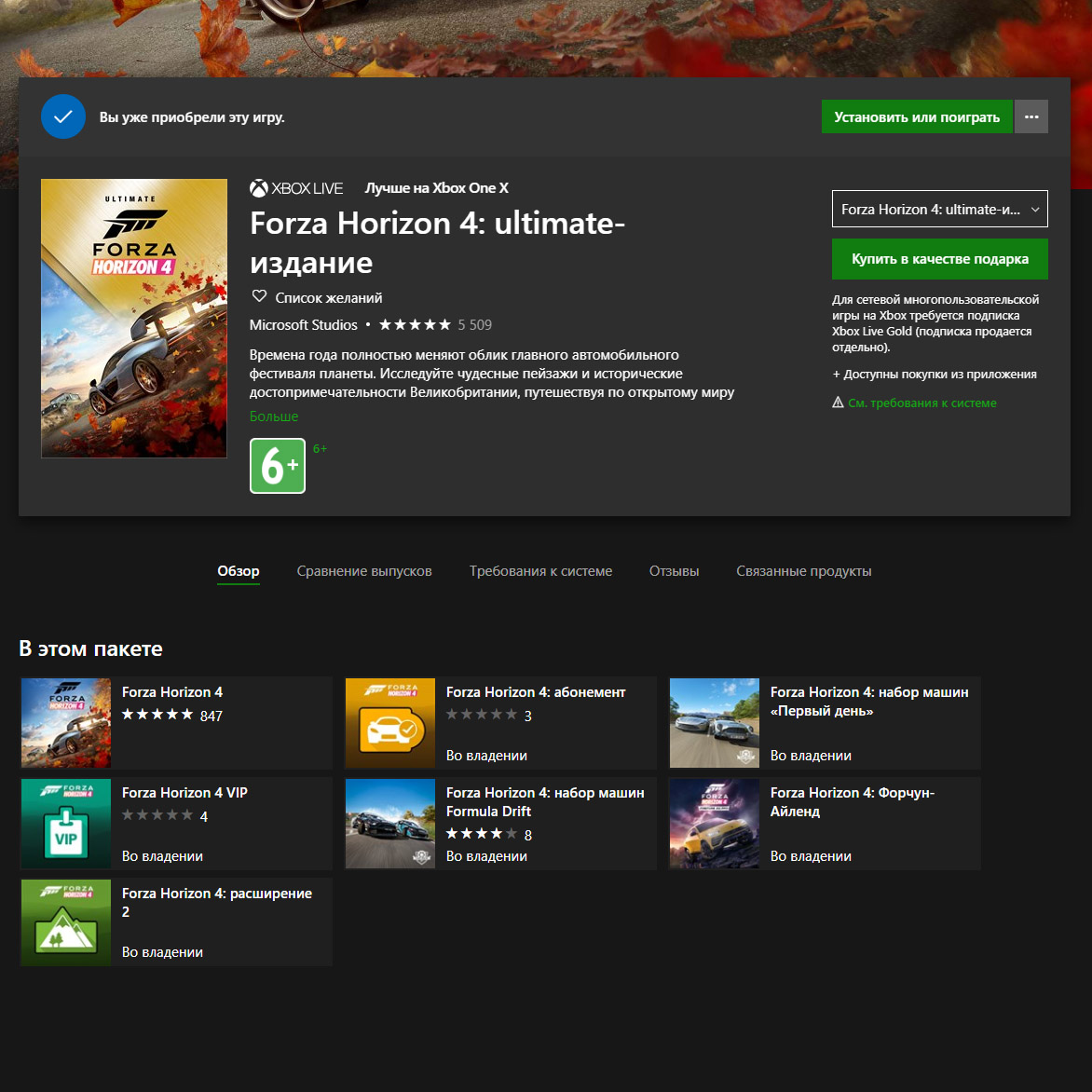Open the three-dot more options menu
Image resolution: width=1092 pixels, height=1092 pixels.
(1031, 117)
